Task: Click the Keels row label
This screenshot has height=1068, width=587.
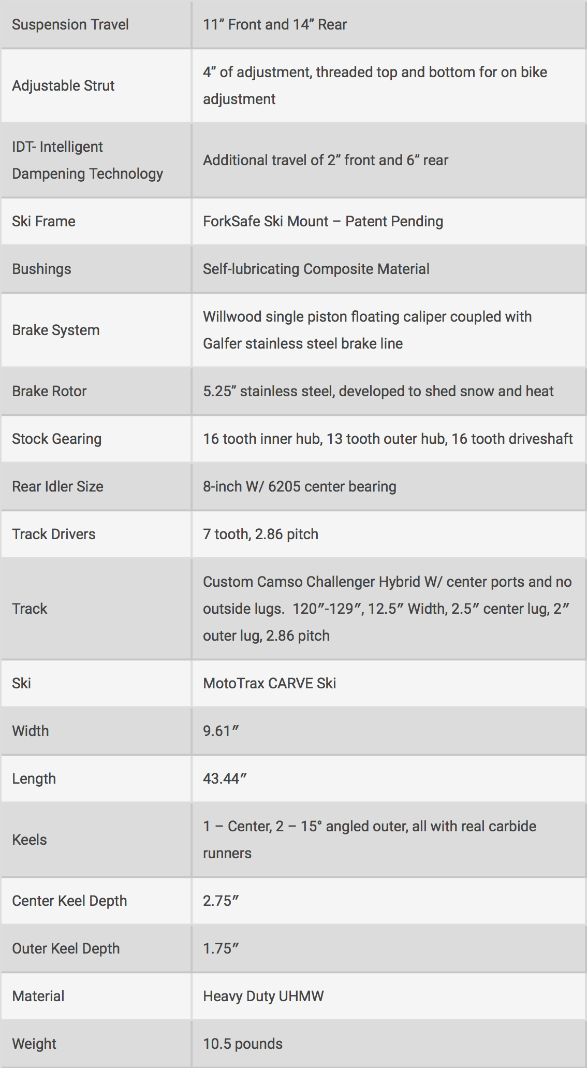Action: [x=30, y=840]
